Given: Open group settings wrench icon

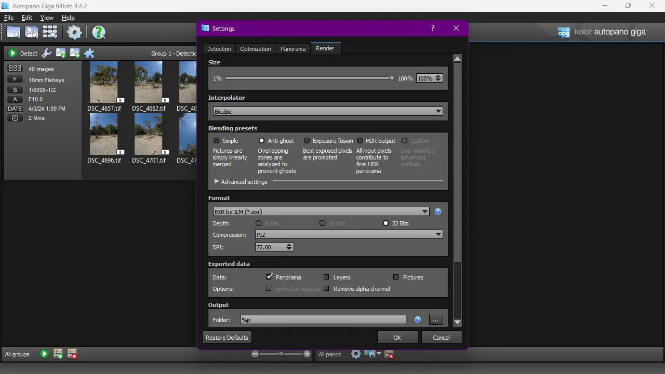Looking at the screenshot, I should pos(47,53).
